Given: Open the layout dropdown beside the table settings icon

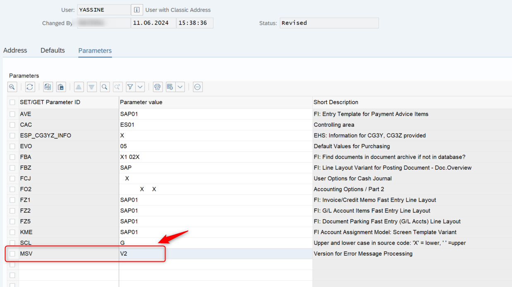Looking at the screenshot, I should coord(180,87).
